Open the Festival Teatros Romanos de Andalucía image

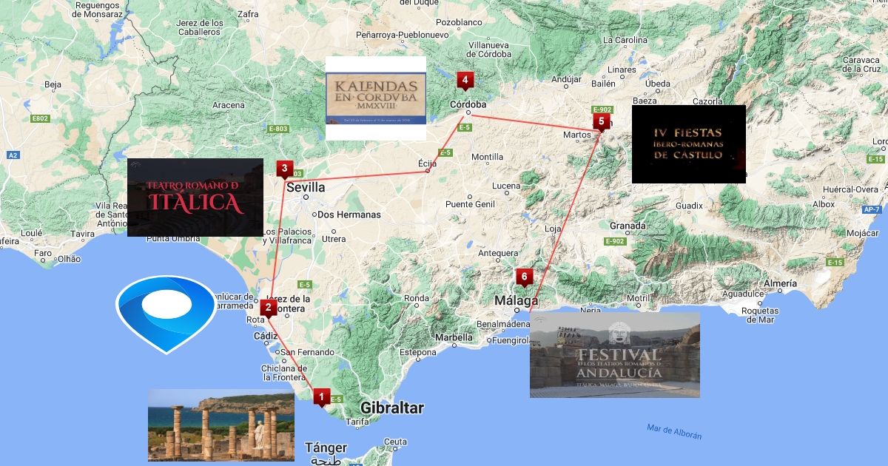pos(614,355)
